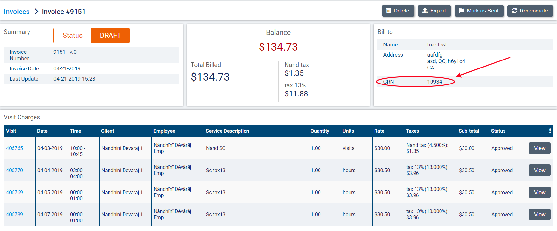Open visit 406765 details link
557x231 pixels.
point(15,148)
